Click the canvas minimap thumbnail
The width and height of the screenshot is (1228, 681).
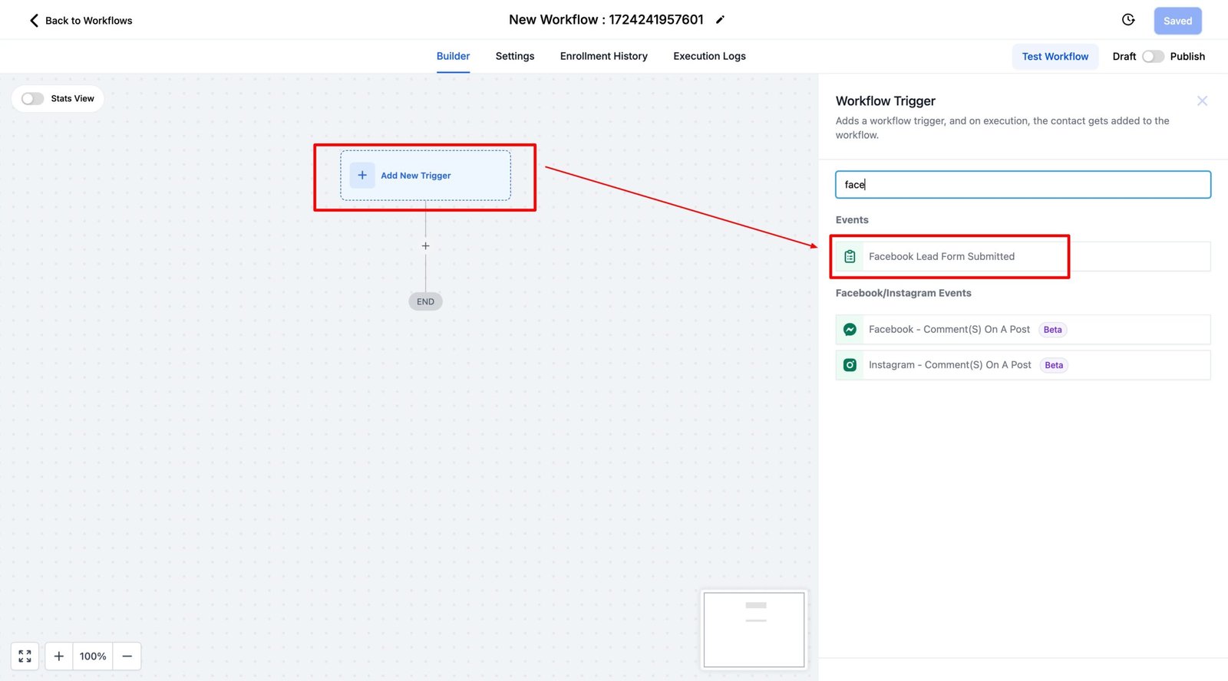click(754, 630)
